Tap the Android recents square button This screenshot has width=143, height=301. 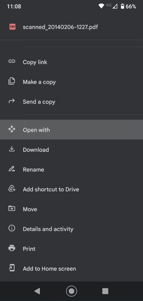coord(105,291)
